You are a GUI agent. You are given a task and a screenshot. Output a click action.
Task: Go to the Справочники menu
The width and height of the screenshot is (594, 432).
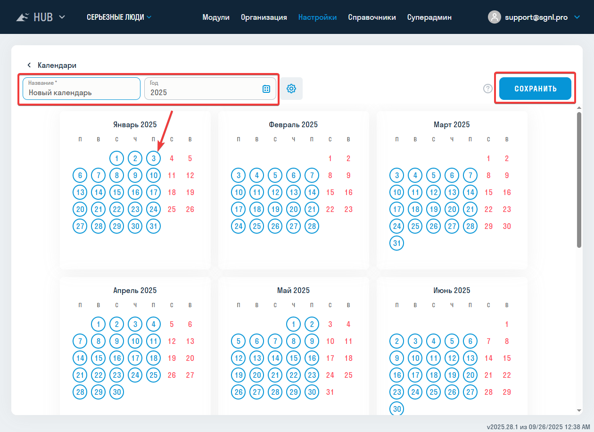pyautogui.click(x=372, y=17)
